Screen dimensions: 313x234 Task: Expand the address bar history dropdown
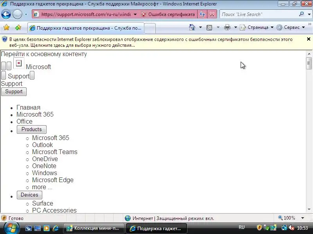[135, 14]
